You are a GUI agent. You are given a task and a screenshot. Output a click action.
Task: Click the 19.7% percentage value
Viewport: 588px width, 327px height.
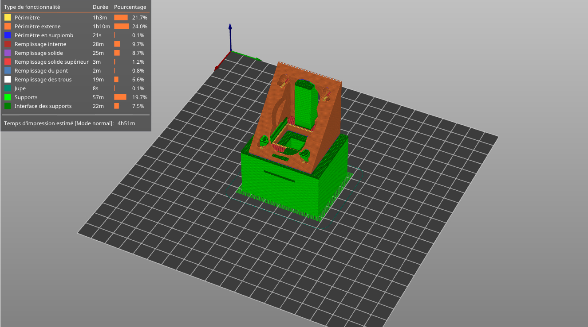140,97
